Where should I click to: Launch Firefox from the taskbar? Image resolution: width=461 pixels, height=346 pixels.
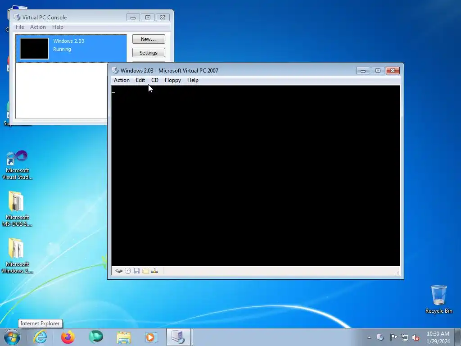click(68, 337)
